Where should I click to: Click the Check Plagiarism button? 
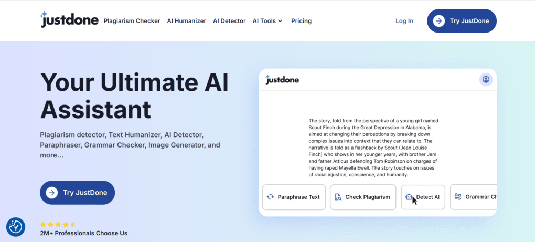tap(363, 197)
